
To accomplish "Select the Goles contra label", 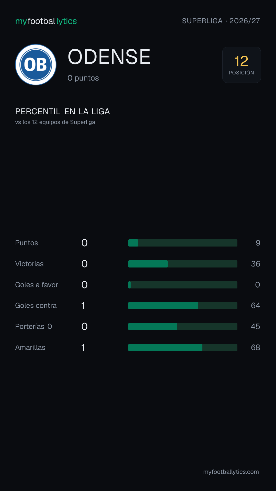I will tap(36, 306).
